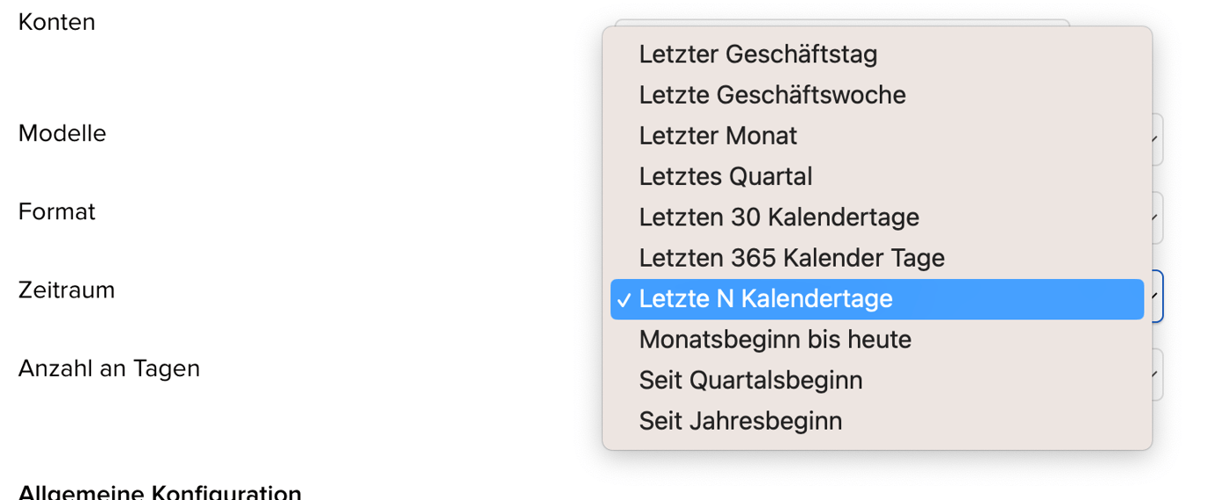Click the 'Modelle' label
Screen dimensions: 1207x500
pos(62,134)
